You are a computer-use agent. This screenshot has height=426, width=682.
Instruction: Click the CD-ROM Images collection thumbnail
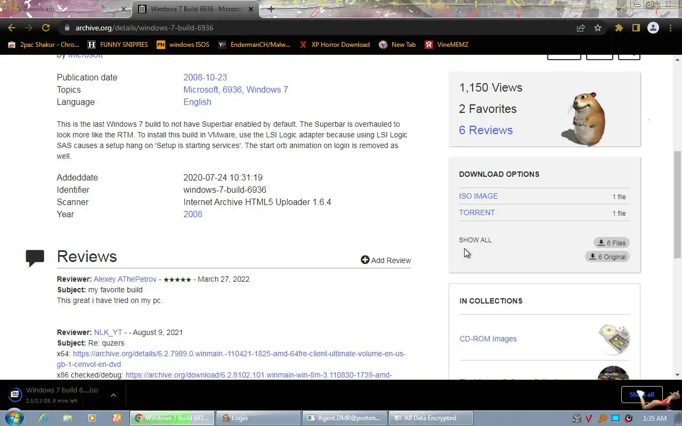[614, 339]
